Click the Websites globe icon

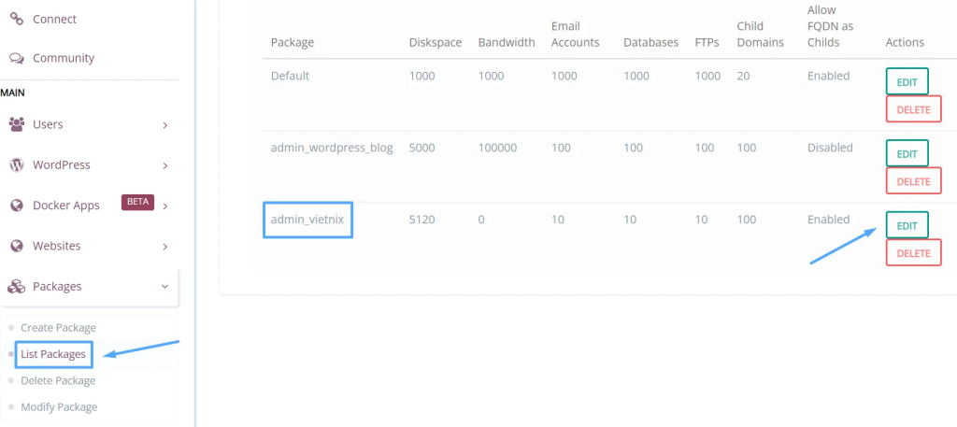click(x=16, y=247)
